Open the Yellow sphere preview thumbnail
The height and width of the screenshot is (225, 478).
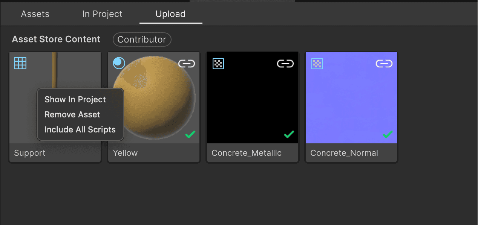click(154, 98)
